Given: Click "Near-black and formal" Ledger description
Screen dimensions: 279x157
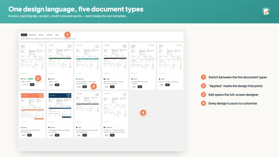Looking at the screenshot, I should coord(113,83).
